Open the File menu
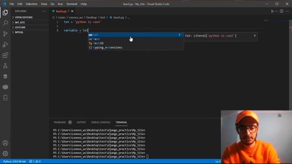Screen dimensions: 292x164 click(11, 4)
